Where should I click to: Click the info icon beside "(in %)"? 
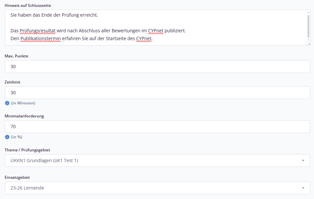7,137
